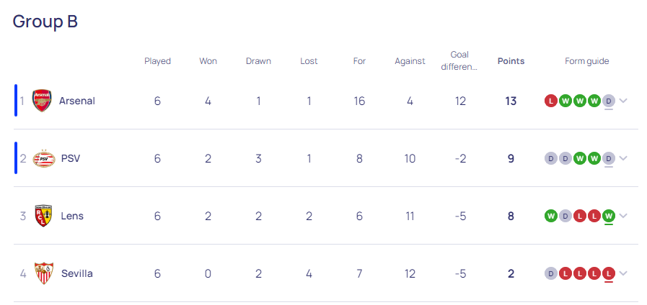Expand PSV's form guide chevron

(623, 158)
